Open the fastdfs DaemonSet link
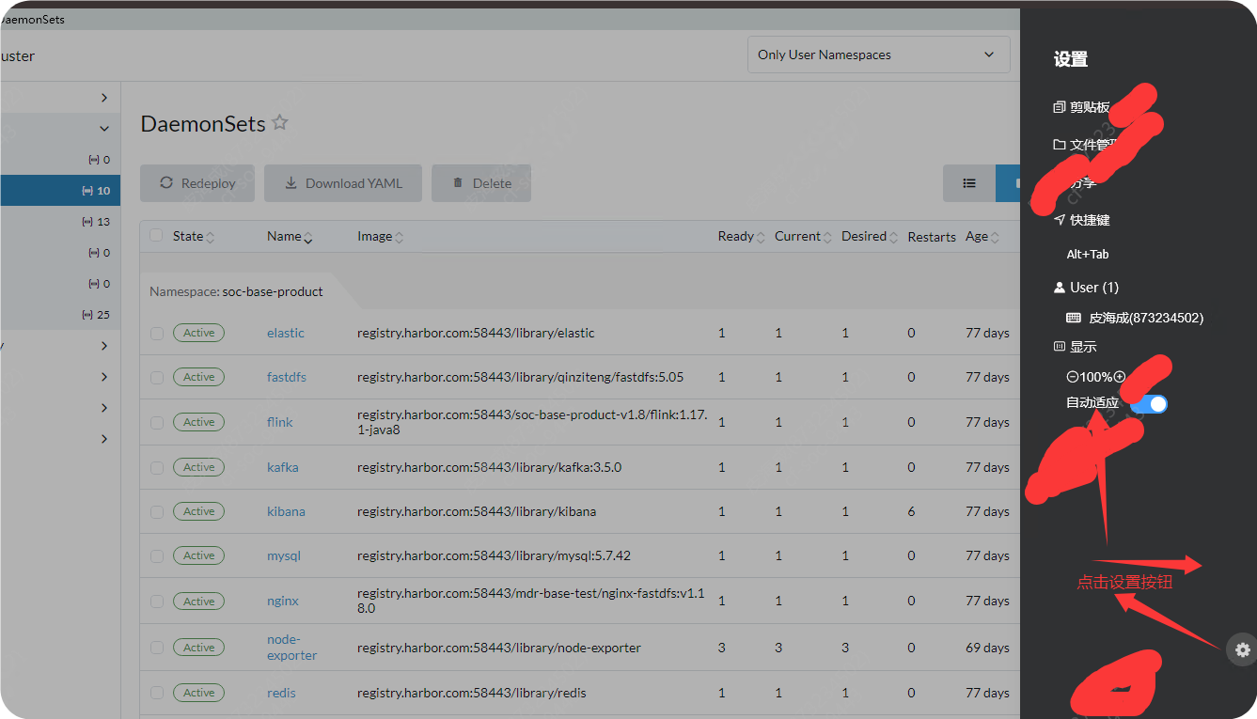Screen dimensions: 1257x719 click(287, 377)
